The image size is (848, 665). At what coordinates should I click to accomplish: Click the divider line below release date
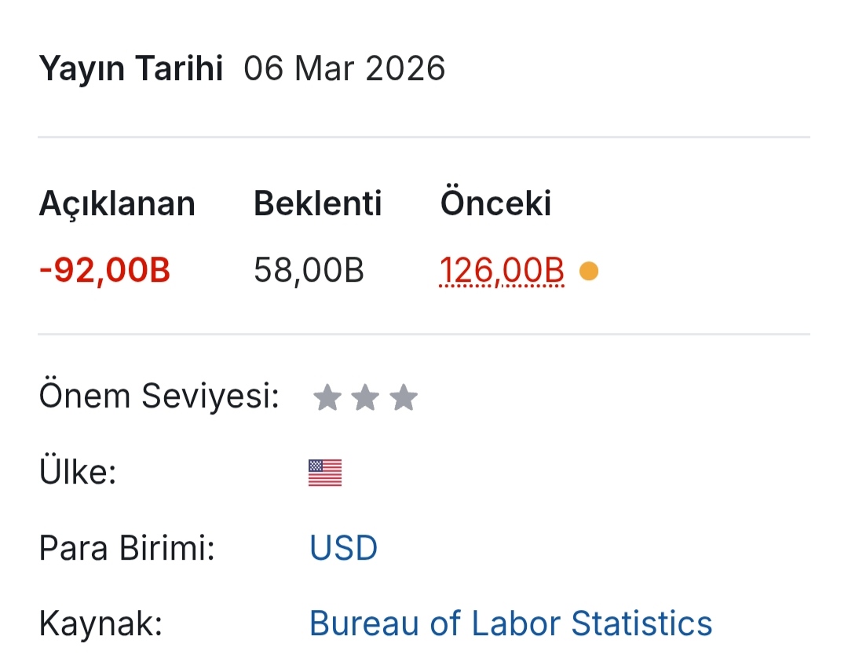424,137
